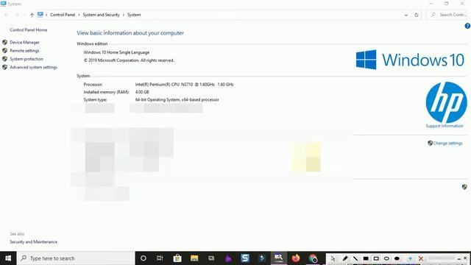The height and width of the screenshot is (265, 471).
Task: Select the filled ellipse tool
Action: click(397, 258)
